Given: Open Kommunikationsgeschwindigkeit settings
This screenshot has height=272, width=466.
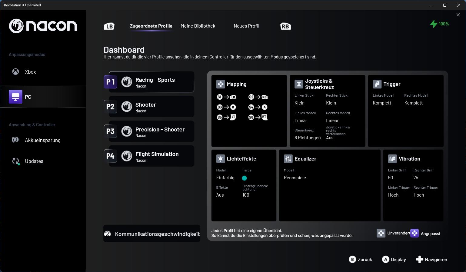Looking at the screenshot, I should [x=152, y=234].
